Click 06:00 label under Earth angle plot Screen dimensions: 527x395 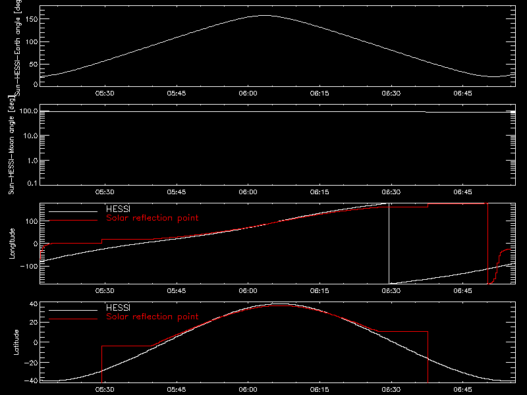coord(248,93)
